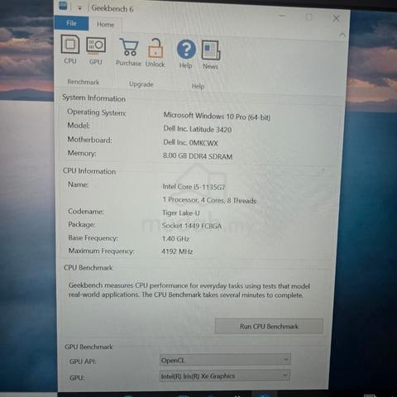This screenshot has height=397, width=397.
Task: Open the File tab
Action: pyautogui.click(x=71, y=23)
